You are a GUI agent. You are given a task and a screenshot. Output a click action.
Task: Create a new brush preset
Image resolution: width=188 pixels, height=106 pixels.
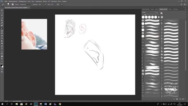click(180, 99)
